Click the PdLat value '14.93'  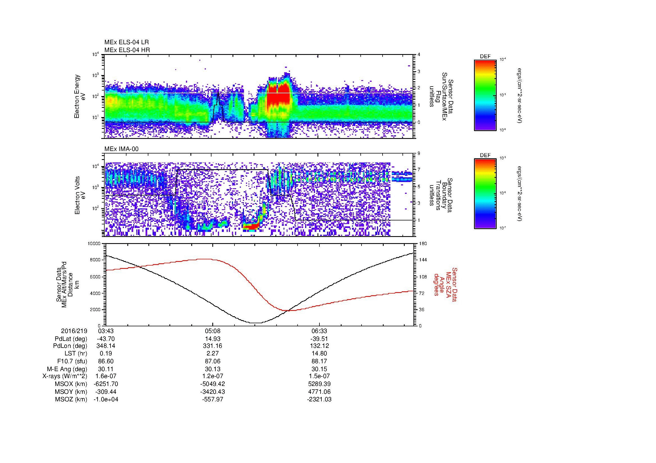[212, 339]
